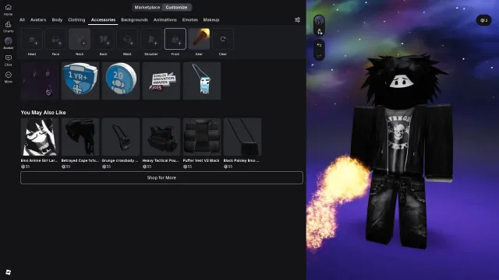This screenshot has width=499, height=280.
Task: Equip the 1 YR+ badge accessory
Action: click(80, 81)
